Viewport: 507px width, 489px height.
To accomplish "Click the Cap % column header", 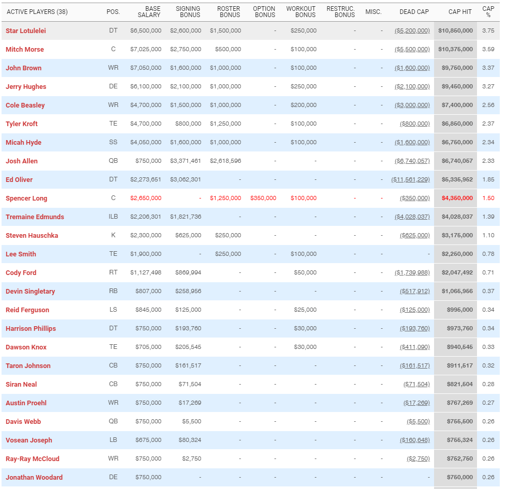I will (x=488, y=12).
